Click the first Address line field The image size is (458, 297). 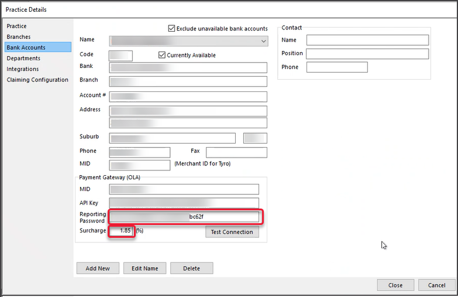(x=188, y=111)
